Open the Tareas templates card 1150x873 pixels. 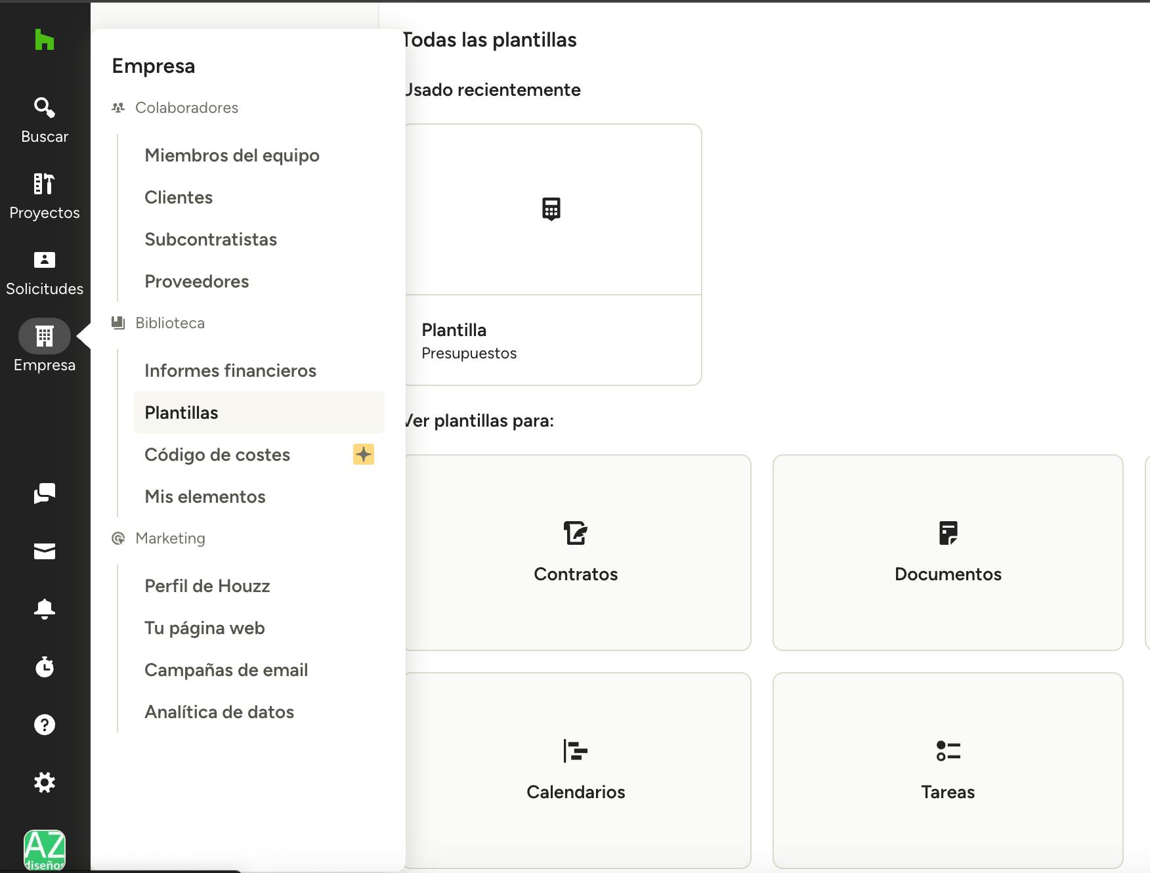tap(948, 771)
